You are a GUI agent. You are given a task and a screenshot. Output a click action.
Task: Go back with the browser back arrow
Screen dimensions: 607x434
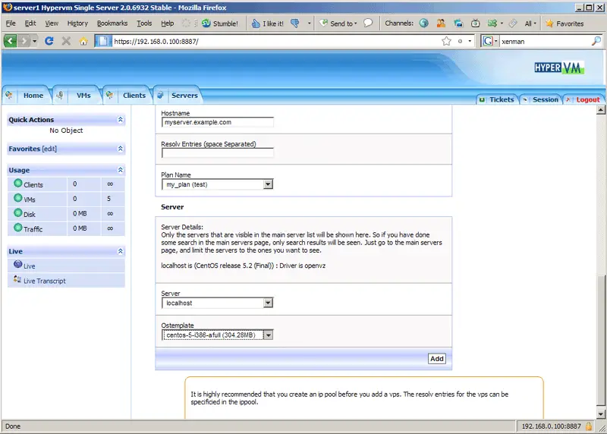tap(11, 41)
